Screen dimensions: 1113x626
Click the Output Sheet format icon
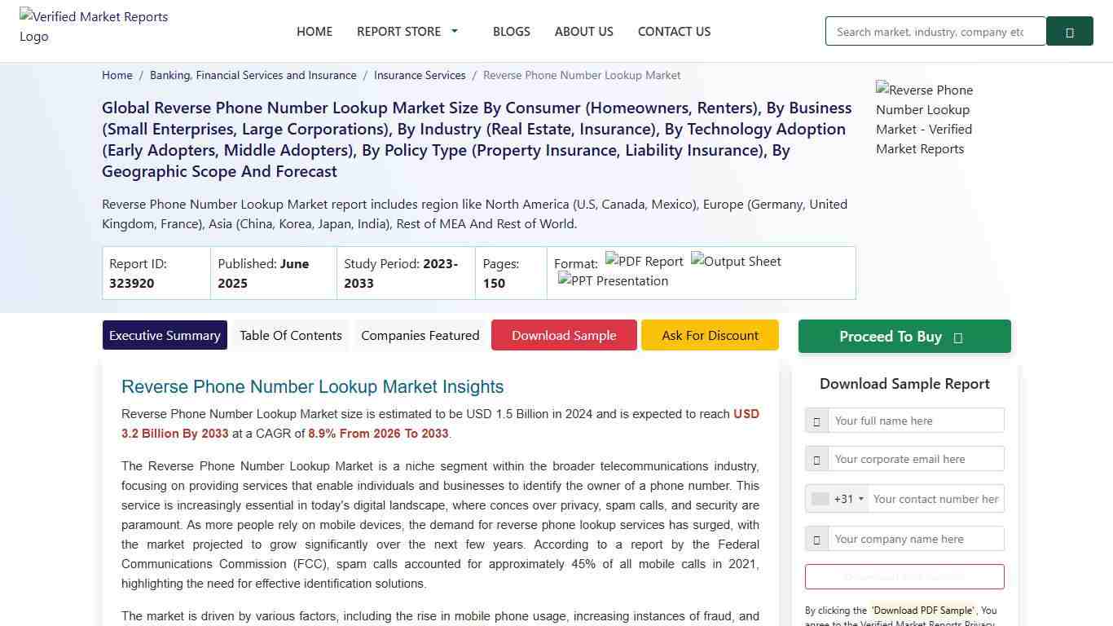tap(735, 262)
